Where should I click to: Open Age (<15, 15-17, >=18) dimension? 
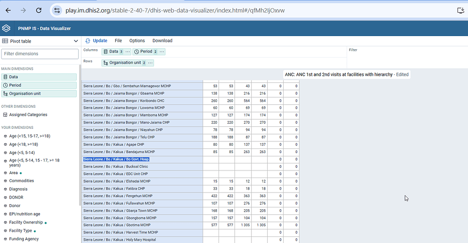[29, 136]
